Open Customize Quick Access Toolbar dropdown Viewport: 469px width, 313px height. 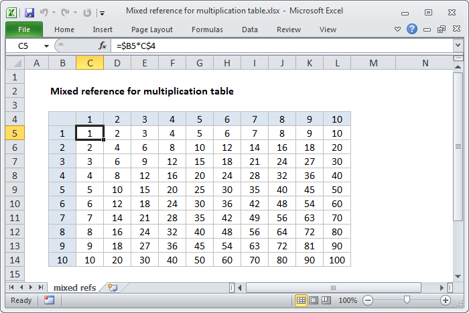click(x=103, y=13)
